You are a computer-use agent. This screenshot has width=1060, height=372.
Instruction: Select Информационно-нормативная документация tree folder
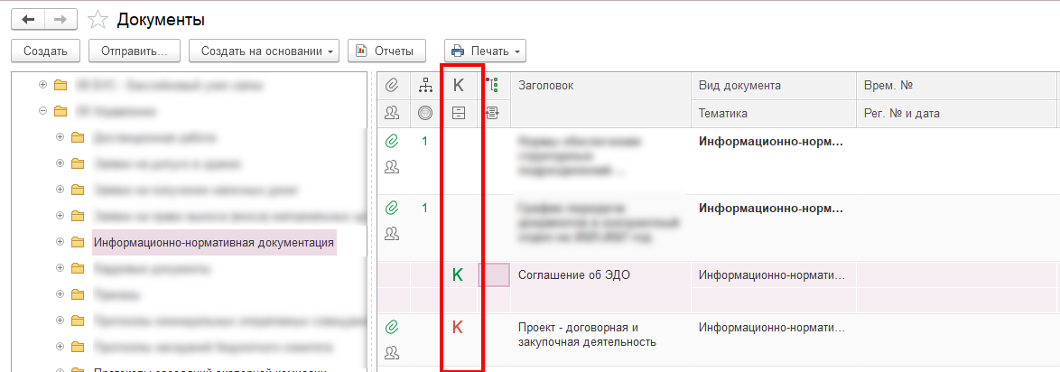point(213,242)
